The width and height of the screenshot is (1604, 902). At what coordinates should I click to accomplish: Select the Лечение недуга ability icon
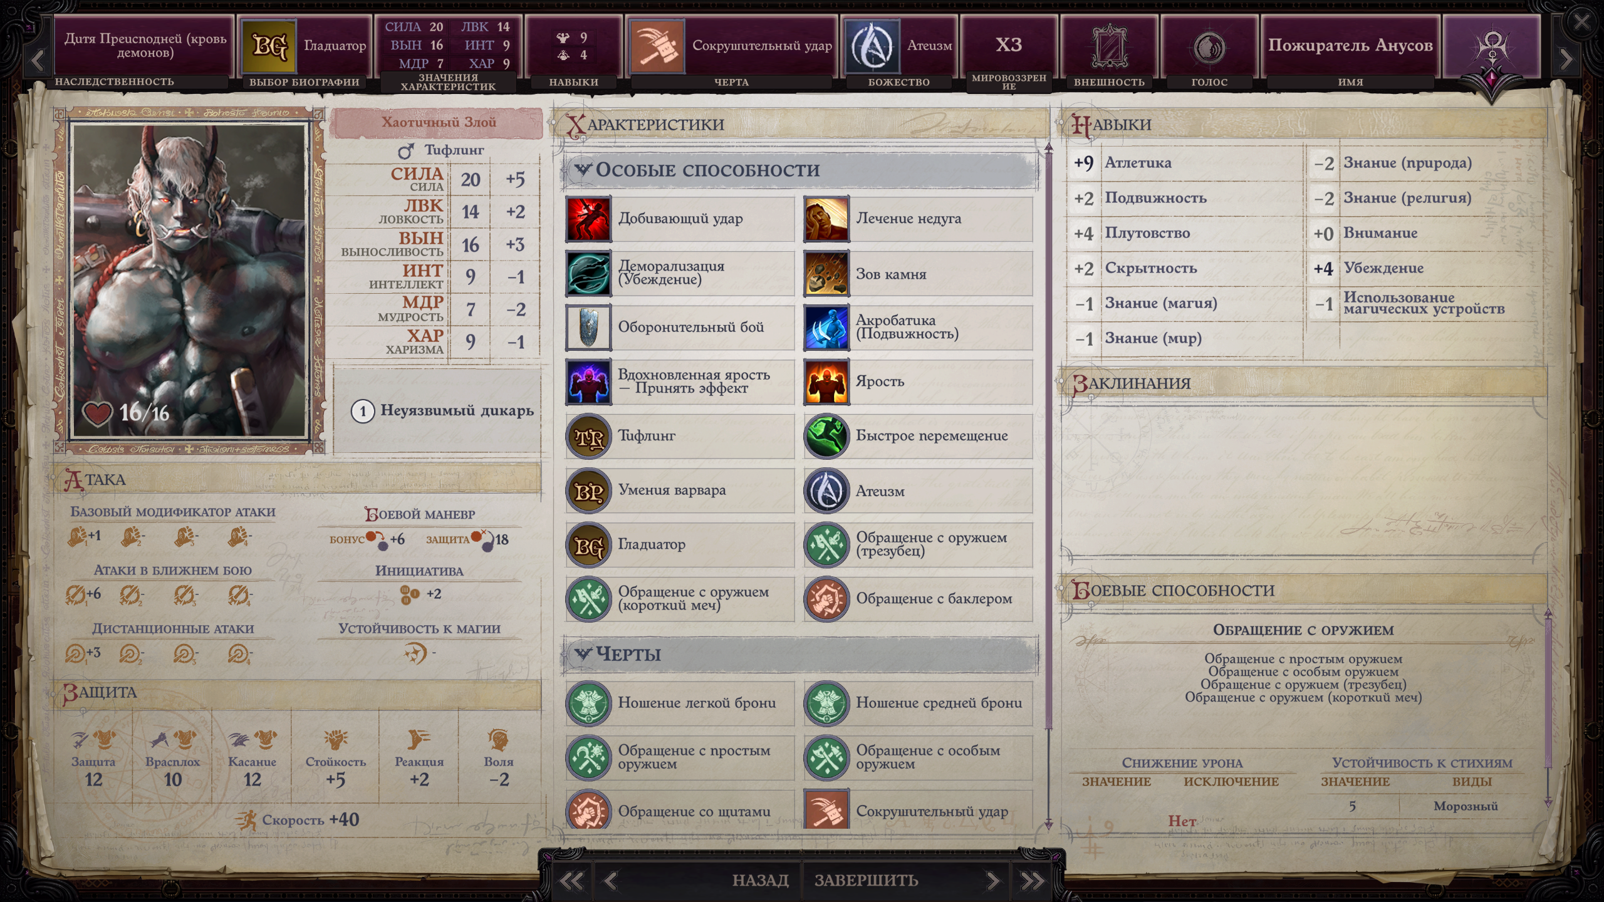pyautogui.click(x=826, y=219)
